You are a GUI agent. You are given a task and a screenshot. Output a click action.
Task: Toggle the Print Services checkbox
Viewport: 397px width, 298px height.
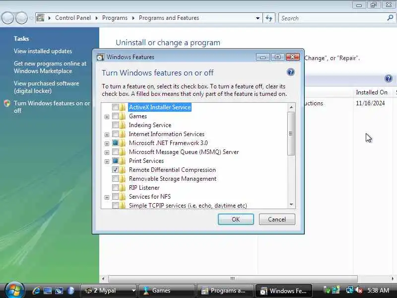pyautogui.click(x=115, y=160)
